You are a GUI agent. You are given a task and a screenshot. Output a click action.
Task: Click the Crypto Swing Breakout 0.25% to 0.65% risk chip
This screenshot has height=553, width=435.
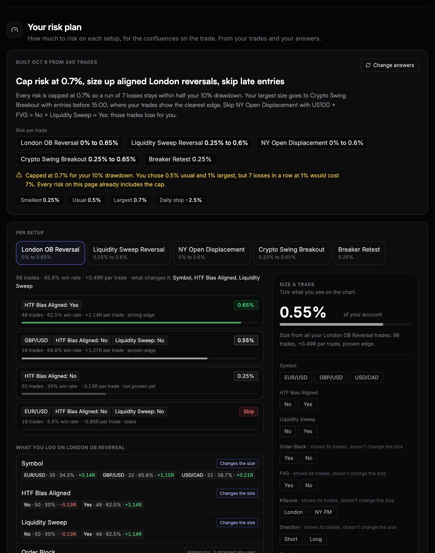click(78, 159)
